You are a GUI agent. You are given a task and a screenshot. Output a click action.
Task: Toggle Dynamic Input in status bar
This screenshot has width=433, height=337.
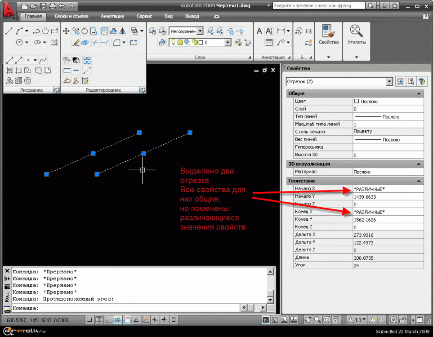[x=155, y=320]
